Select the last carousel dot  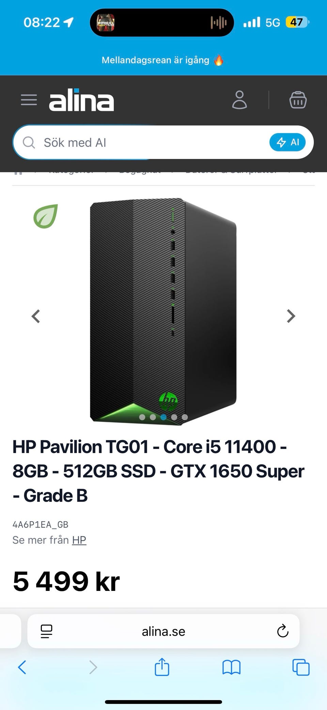185,417
